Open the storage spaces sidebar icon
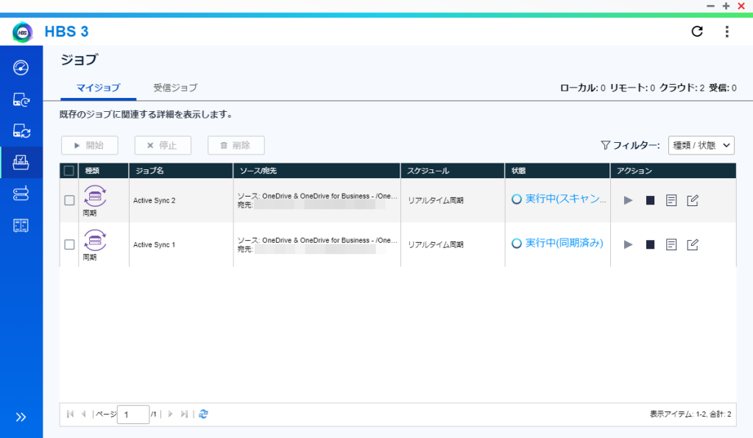The width and height of the screenshot is (753, 438). click(x=21, y=194)
